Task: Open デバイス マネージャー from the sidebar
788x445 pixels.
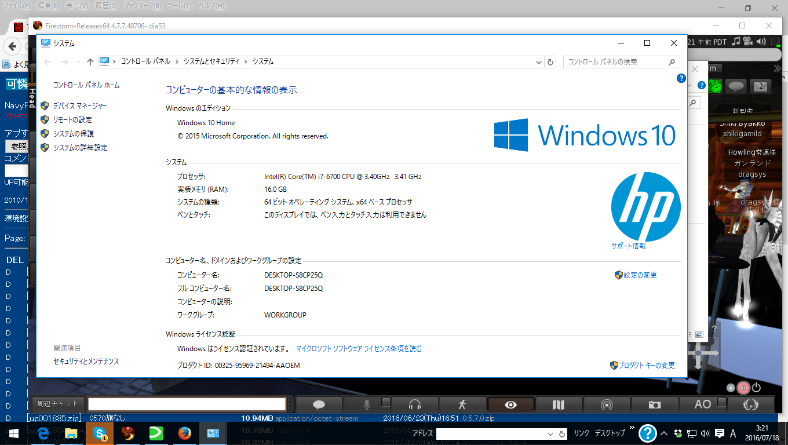Action: [80, 106]
